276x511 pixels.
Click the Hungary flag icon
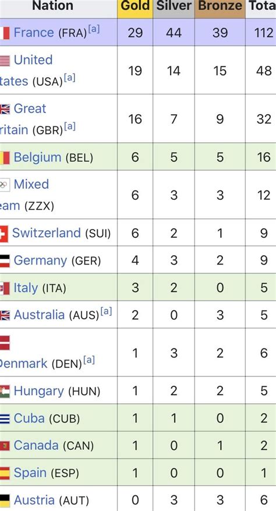tap(5, 392)
